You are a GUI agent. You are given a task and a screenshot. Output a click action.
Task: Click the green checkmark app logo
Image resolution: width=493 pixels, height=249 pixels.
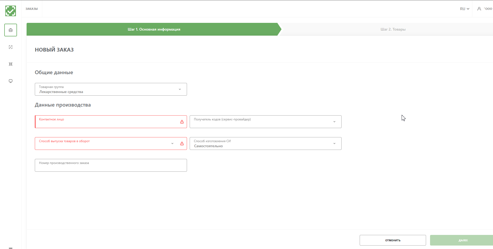pyautogui.click(x=11, y=11)
